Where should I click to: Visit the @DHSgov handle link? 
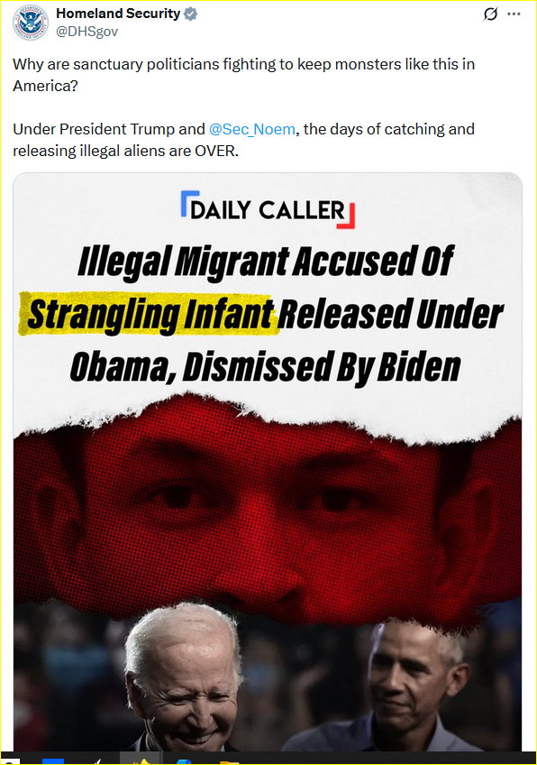tap(87, 32)
